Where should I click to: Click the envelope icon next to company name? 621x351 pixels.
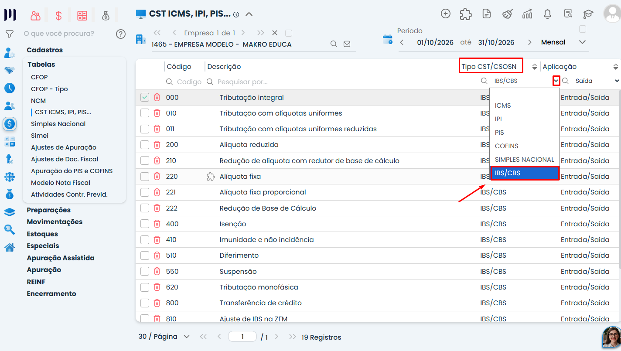tap(347, 44)
